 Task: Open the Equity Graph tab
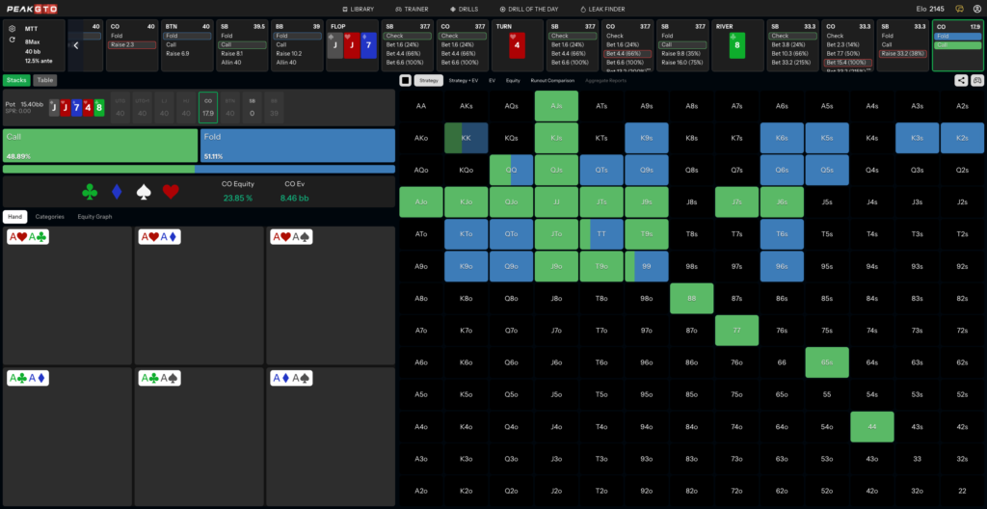tap(95, 217)
